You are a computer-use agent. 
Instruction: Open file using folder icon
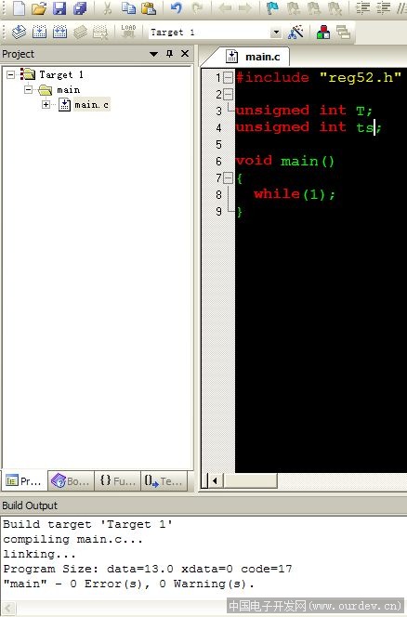coord(39,8)
